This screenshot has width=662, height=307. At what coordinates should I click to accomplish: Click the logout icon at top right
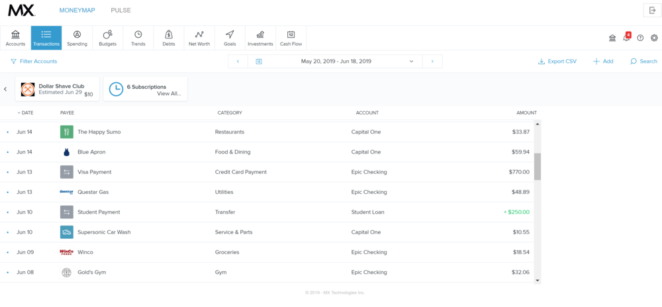coord(652,10)
